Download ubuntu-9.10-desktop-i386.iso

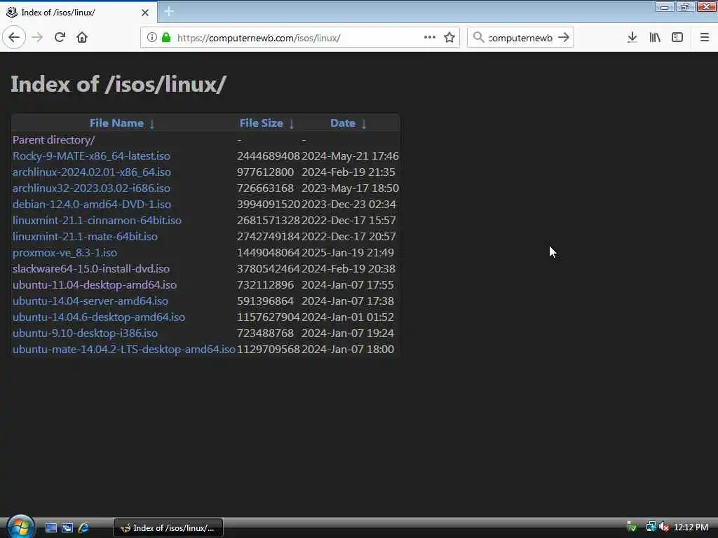tap(85, 333)
